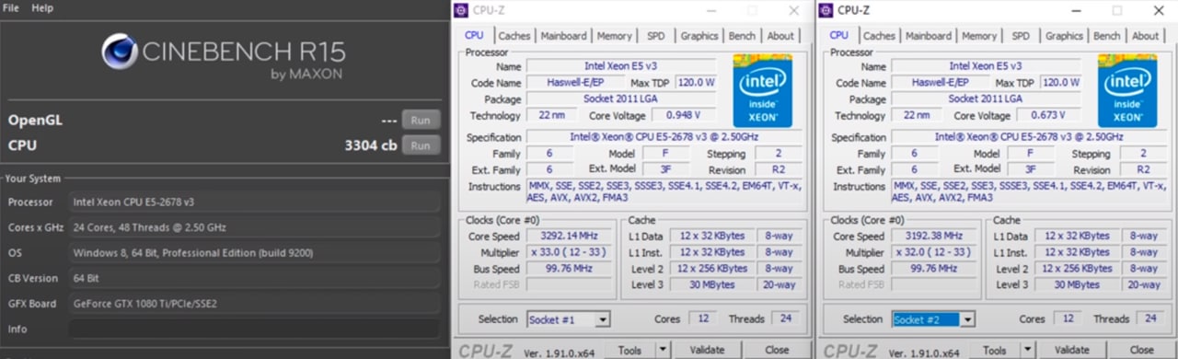
Task: Switch to Memory tab in first CPU-Z window
Action: click(x=614, y=36)
